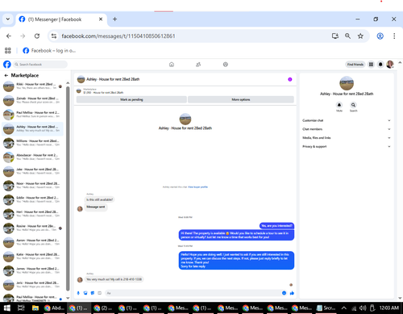Open the account profile picture menu
The height and width of the screenshot is (314, 403).
point(390,65)
